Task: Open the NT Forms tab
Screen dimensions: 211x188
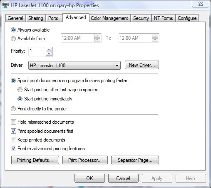Action: point(164,18)
